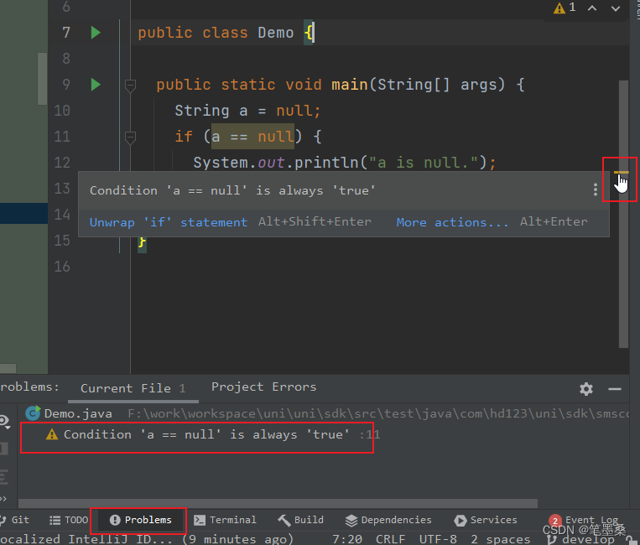
Task: Change the UTF-8 file encoding
Action: click(x=438, y=539)
